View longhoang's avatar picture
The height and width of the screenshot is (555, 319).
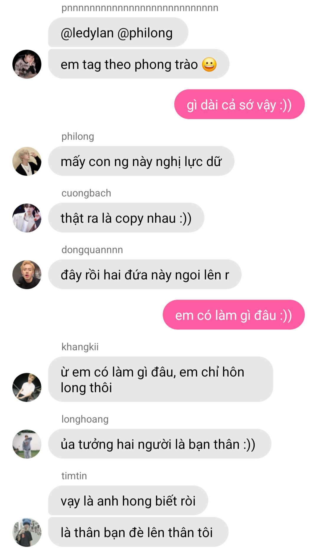(x=27, y=444)
